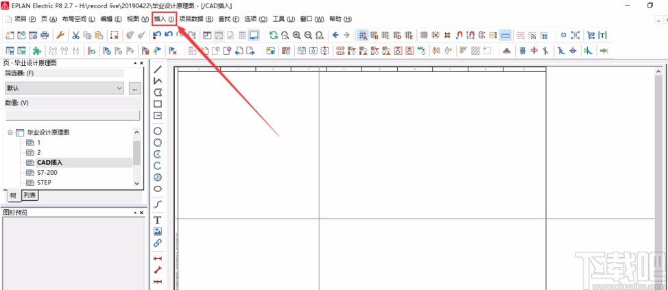Collapse the 毕业设计原理图 project node
The width and height of the screenshot is (668, 290).
pos(10,132)
